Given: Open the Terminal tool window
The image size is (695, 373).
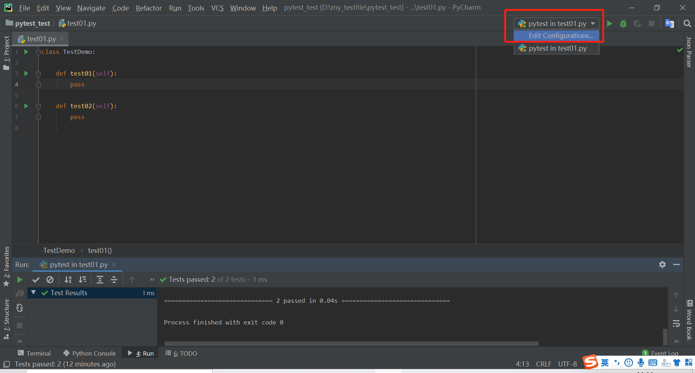Looking at the screenshot, I should pos(34,353).
